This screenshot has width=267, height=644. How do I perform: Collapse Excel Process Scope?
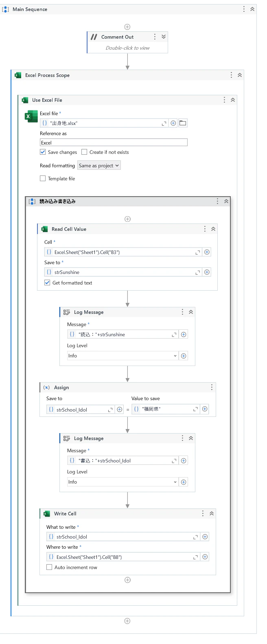(240, 75)
